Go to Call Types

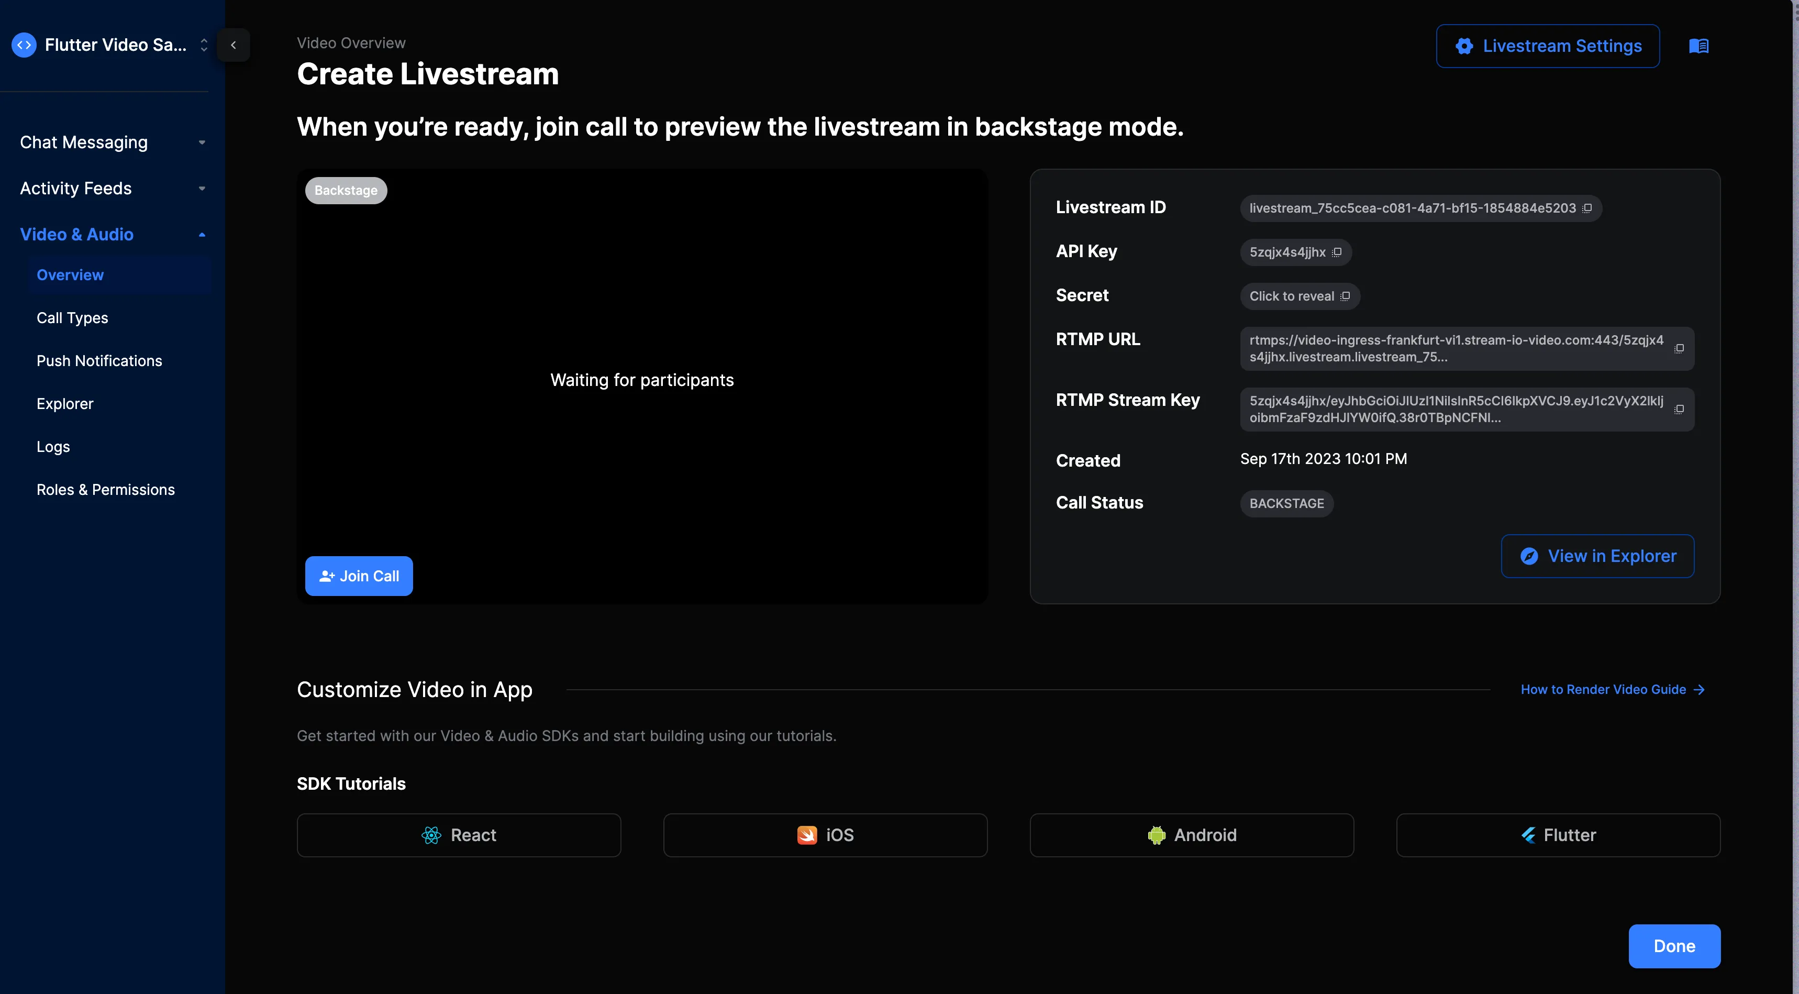(72, 318)
